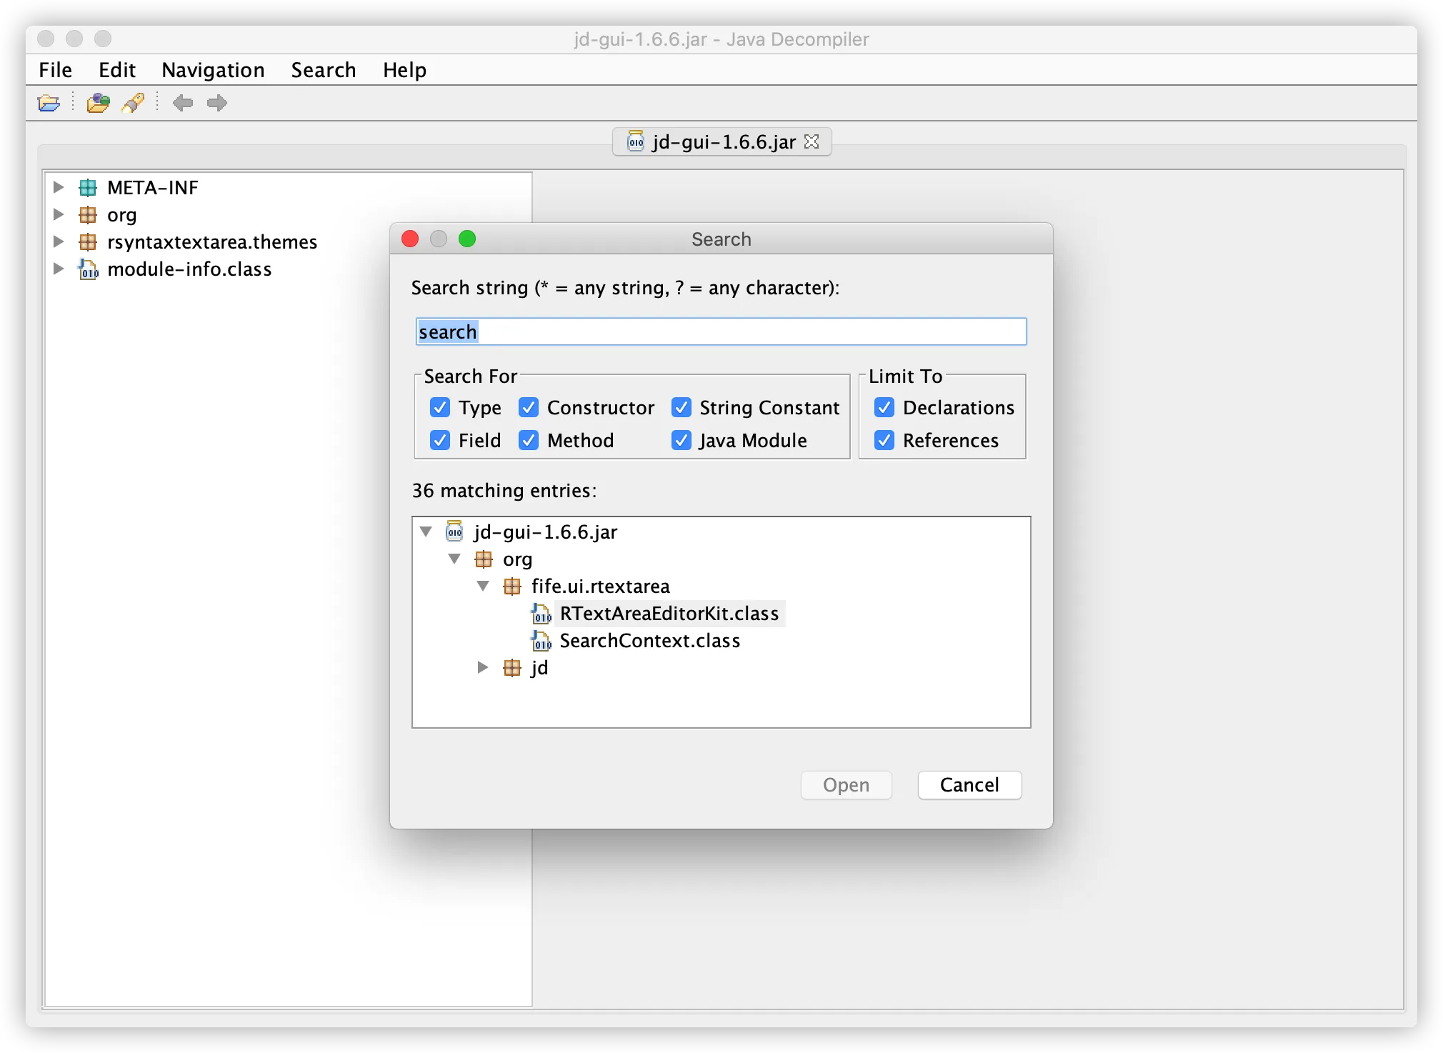Click the Cancel button
Image resolution: width=1443 pixels, height=1053 pixels.
point(969,784)
